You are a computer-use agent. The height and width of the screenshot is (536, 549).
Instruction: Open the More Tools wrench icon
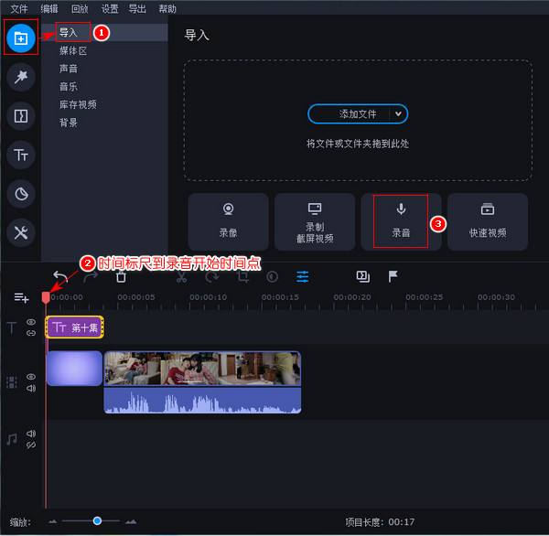click(x=21, y=232)
